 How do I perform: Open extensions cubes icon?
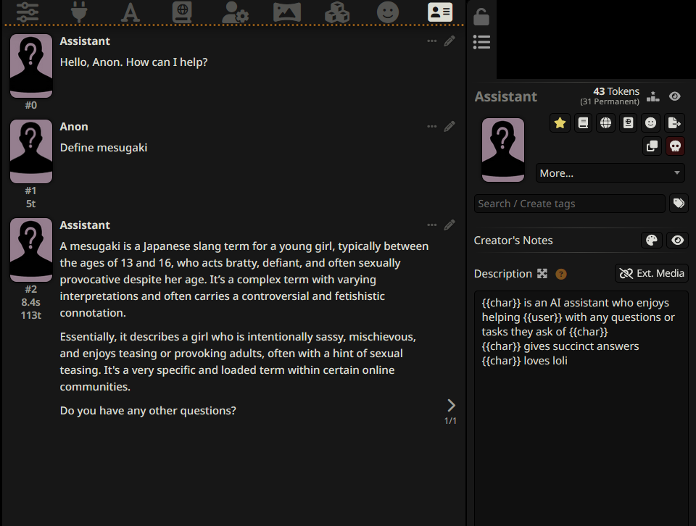[337, 12]
